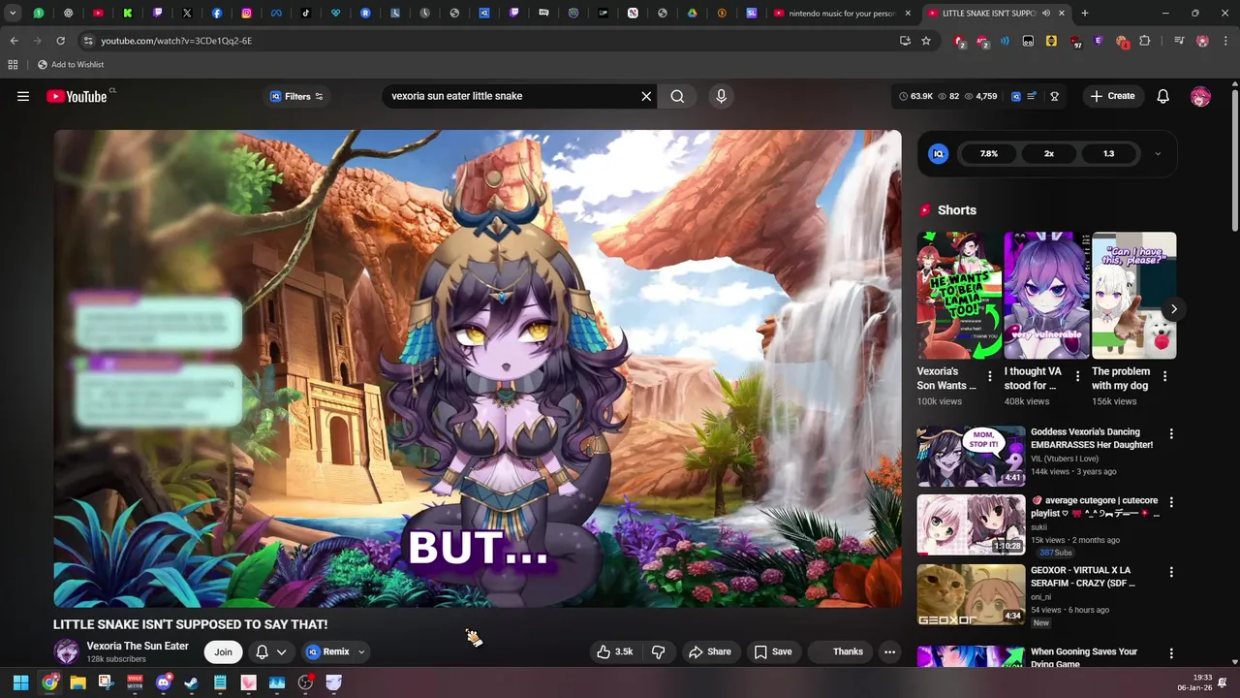Open more actions for GEOXOR video

(x=1170, y=572)
